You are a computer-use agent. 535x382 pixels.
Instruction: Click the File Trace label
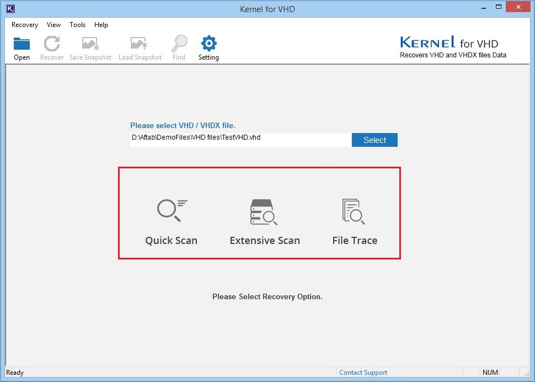[x=355, y=241]
